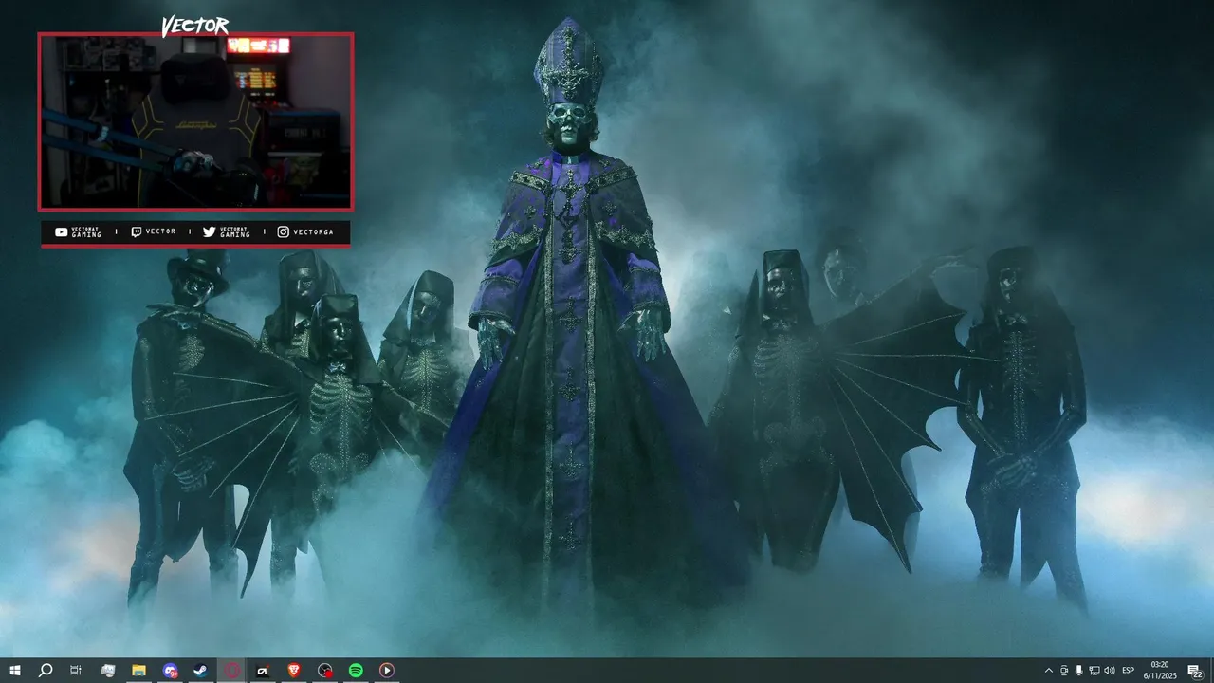Click the Twitter bird logo
Image resolution: width=1214 pixels, height=683 pixels.
[209, 231]
